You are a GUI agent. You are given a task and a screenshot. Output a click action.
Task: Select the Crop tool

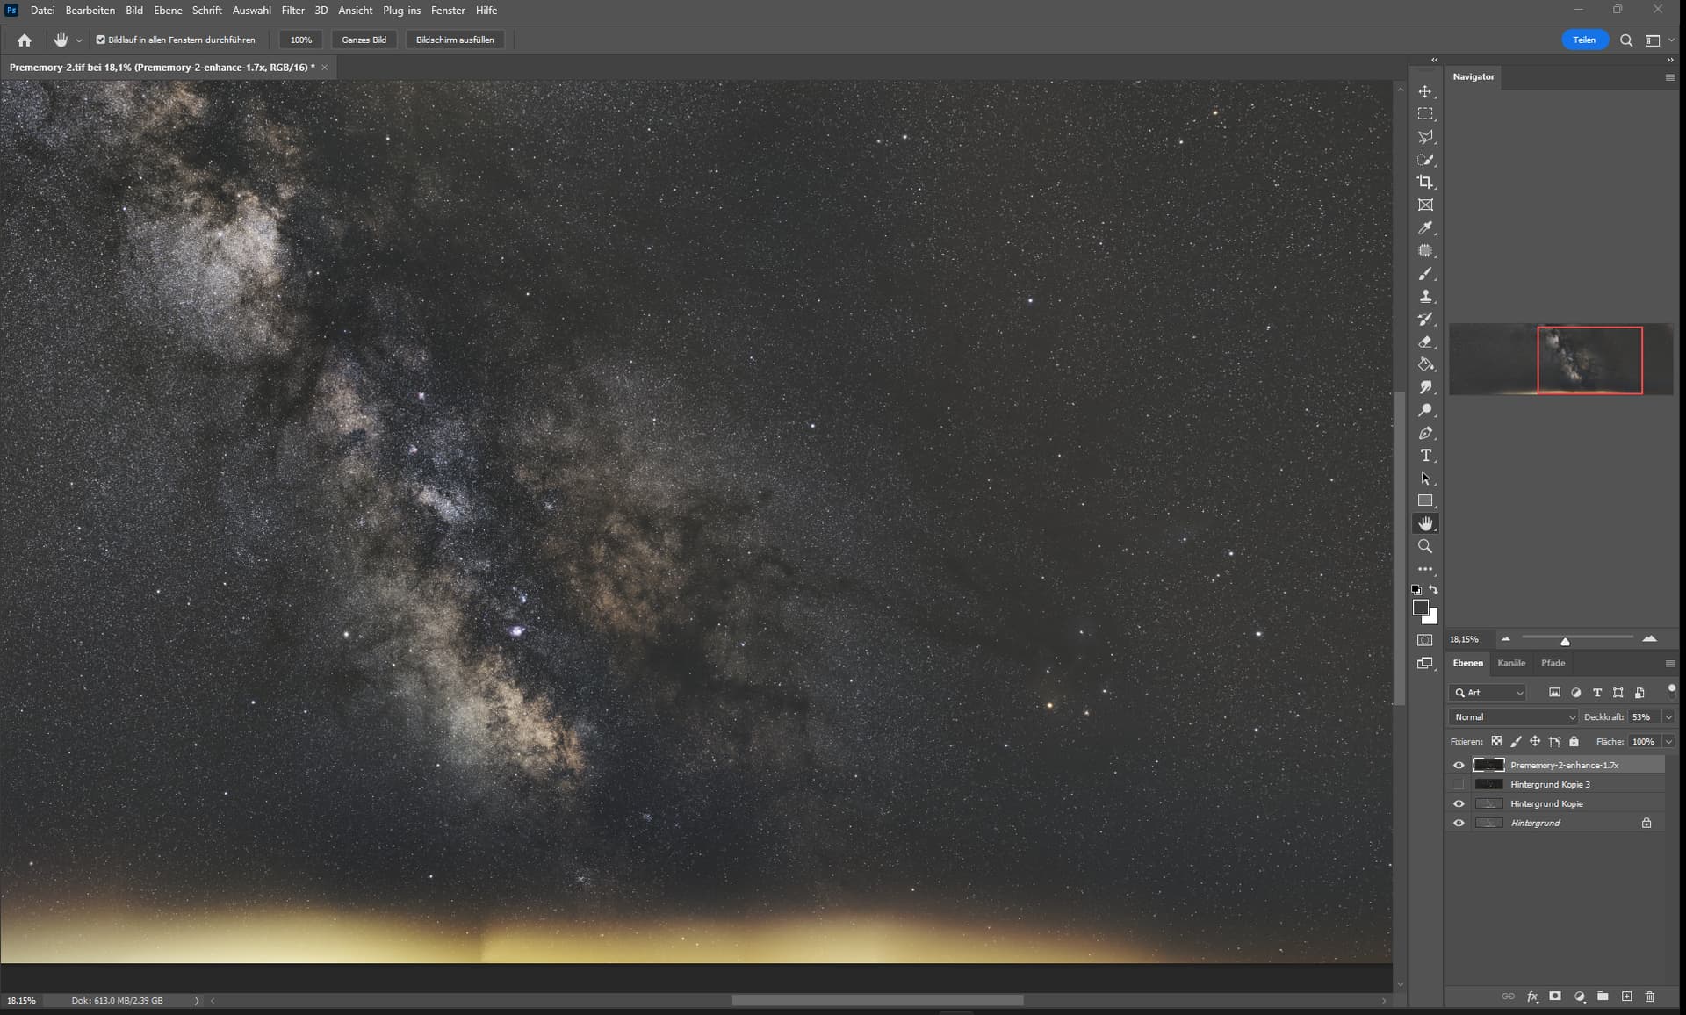1425,182
